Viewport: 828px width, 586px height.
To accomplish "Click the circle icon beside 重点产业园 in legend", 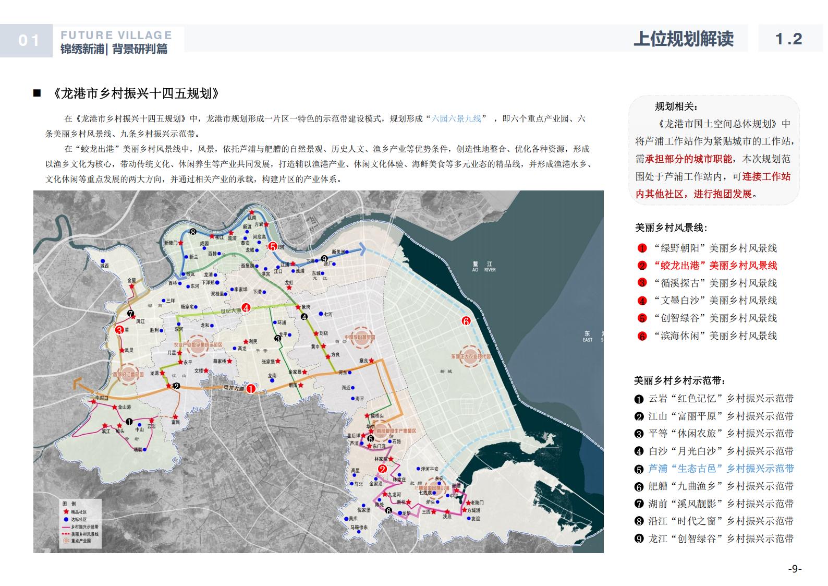I will click(65, 541).
